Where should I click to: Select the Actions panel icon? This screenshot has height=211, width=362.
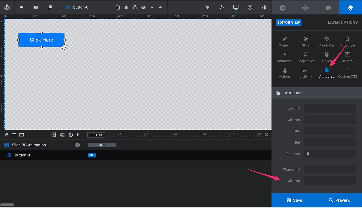pyautogui.click(x=285, y=72)
